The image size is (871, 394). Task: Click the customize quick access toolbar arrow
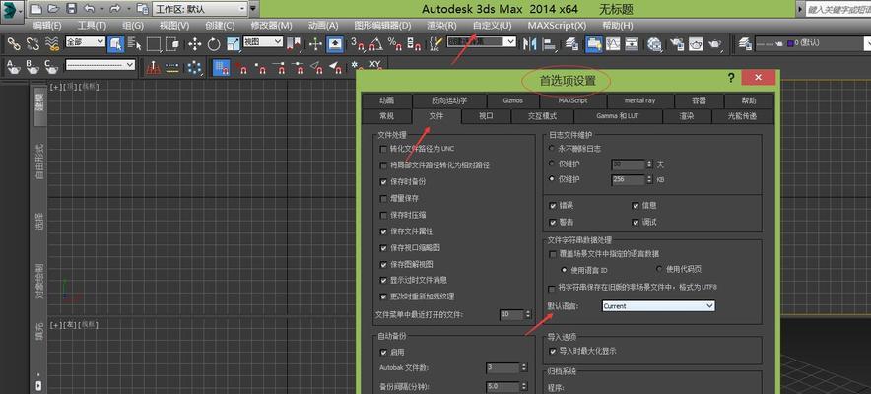coord(253,8)
